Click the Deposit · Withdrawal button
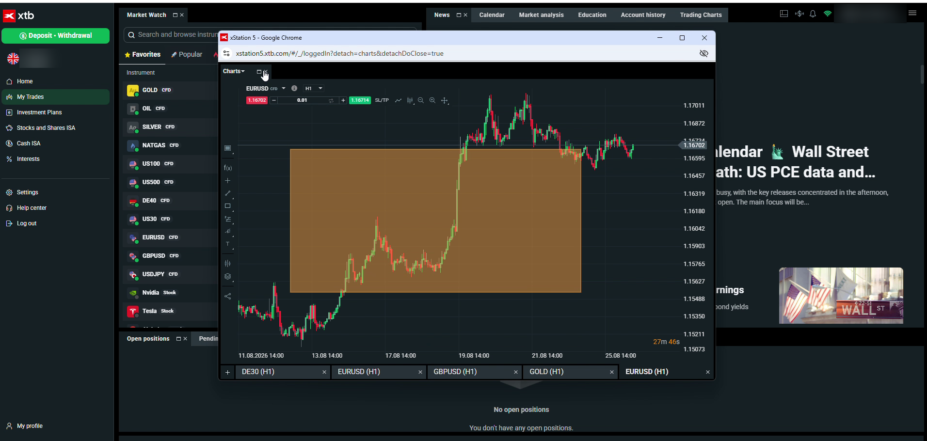The height and width of the screenshot is (441, 927). [55, 35]
